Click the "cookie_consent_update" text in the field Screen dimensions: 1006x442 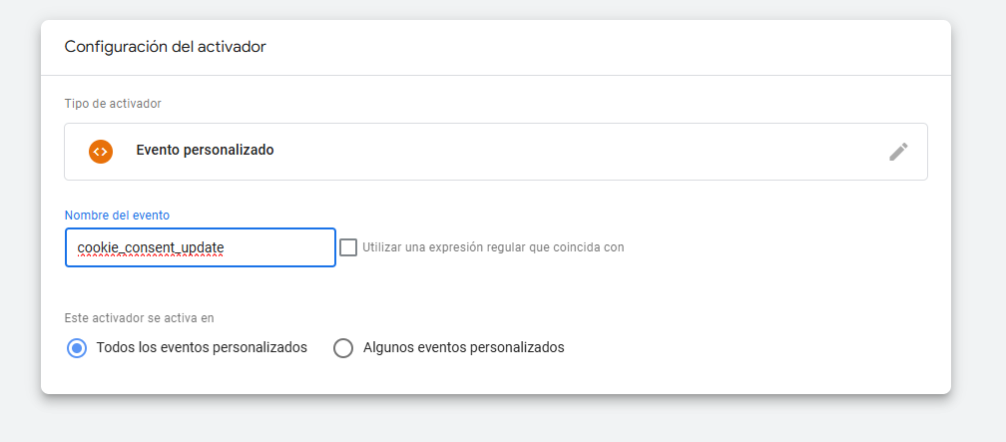click(x=150, y=247)
